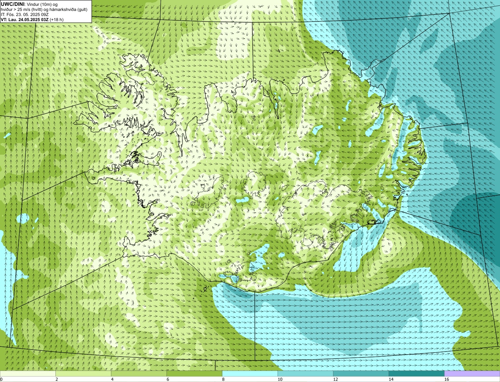Click the legend swatch between 12 and 14
500x382 pixels.
(361, 373)
